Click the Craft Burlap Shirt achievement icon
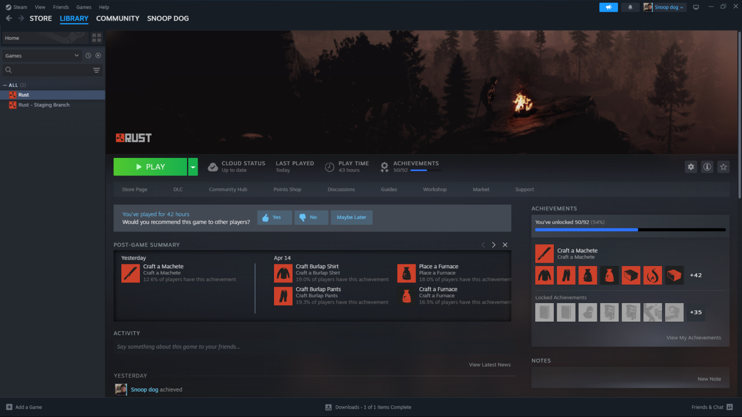This screenshot has height=417, width=742. point(283,273)
